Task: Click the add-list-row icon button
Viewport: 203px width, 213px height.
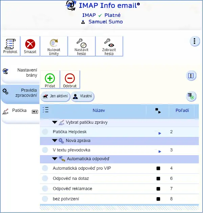Action: 191,96
